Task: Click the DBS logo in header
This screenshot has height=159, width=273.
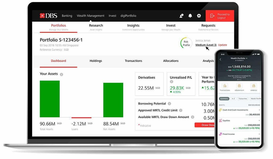Action: [48, 16]
